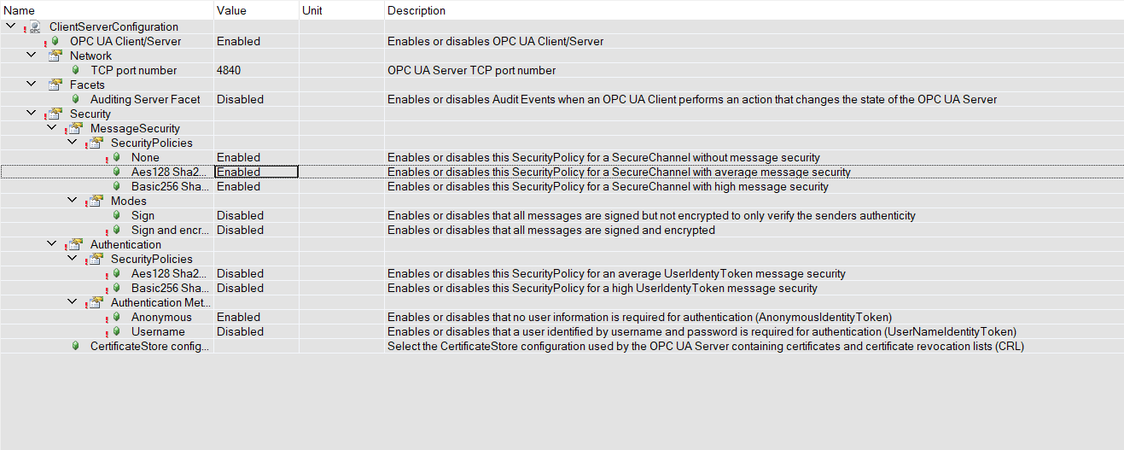The height and width of the screenshot is (450, 1124).
Task: Toggle the Auditing Server Facet Disabled value
Action: click(x=240, y=99)
